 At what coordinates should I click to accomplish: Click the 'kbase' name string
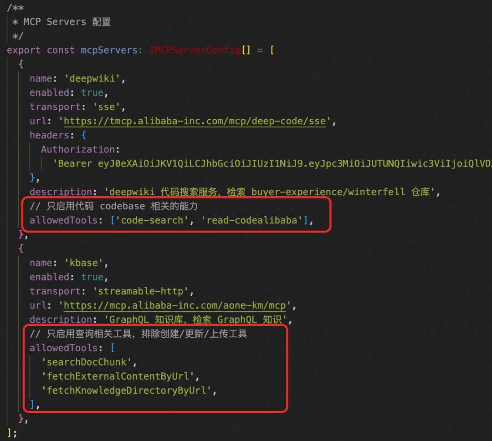(x=84, y=263)
